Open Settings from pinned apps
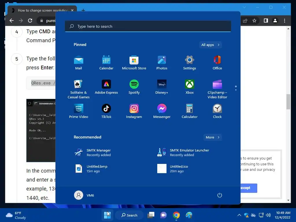296x222 pixels. click(x=190, y=63)
